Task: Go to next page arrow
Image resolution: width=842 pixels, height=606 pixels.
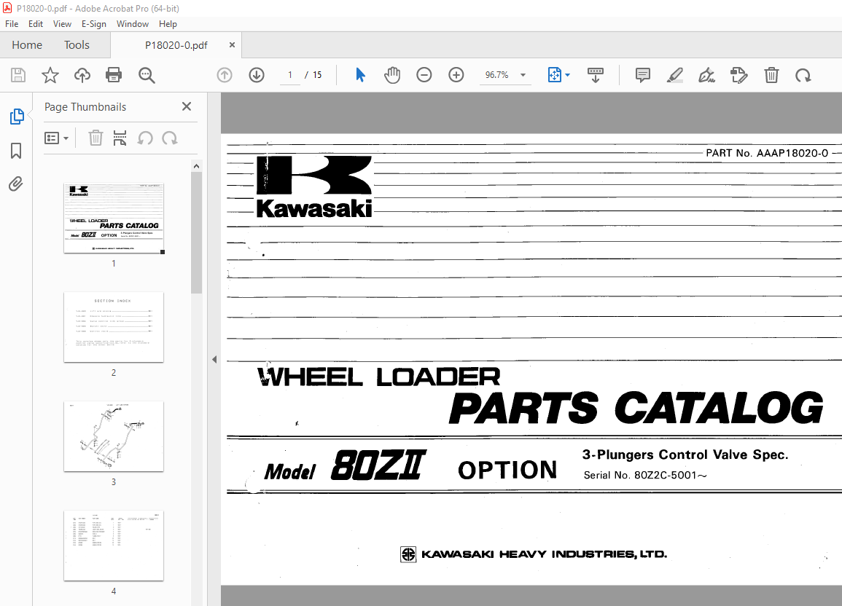Action: click(257, 75)
